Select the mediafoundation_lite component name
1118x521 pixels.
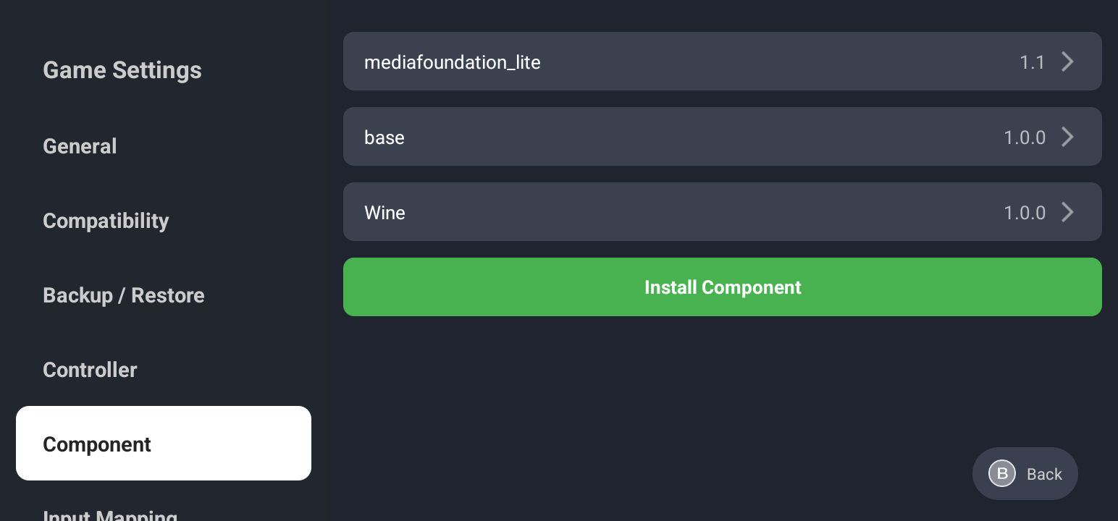[x=452, y=62]
